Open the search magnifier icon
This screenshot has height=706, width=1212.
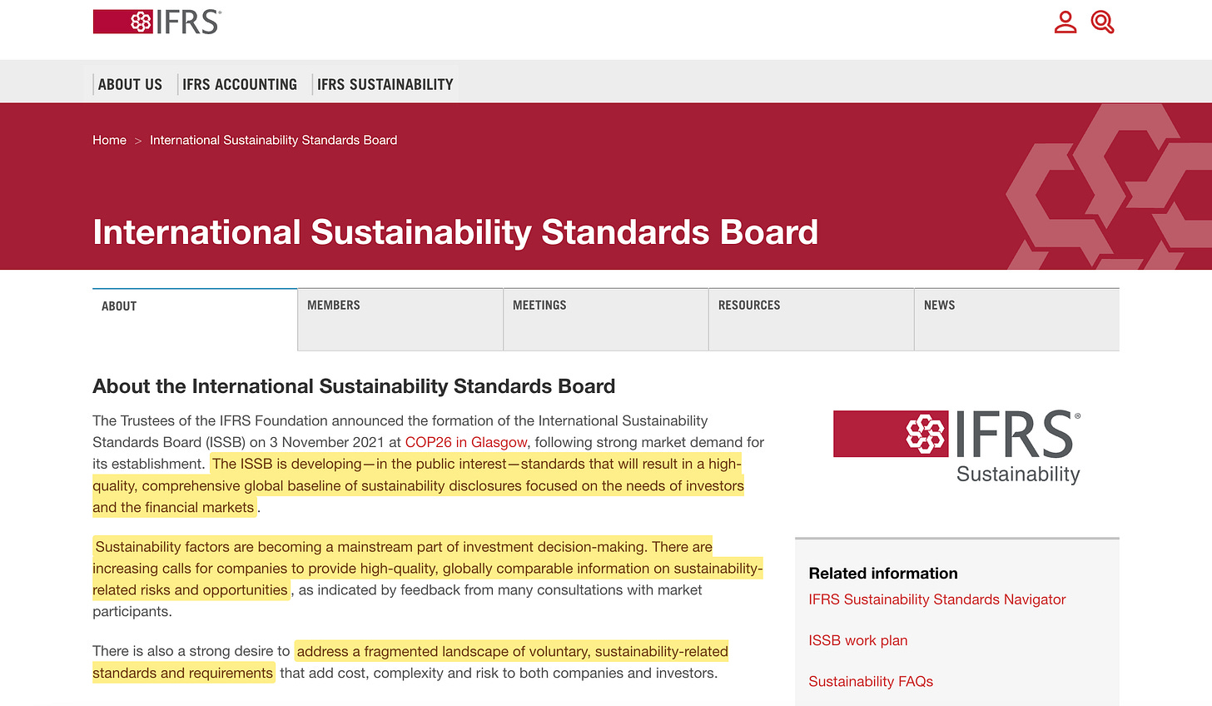(1102, 22)
